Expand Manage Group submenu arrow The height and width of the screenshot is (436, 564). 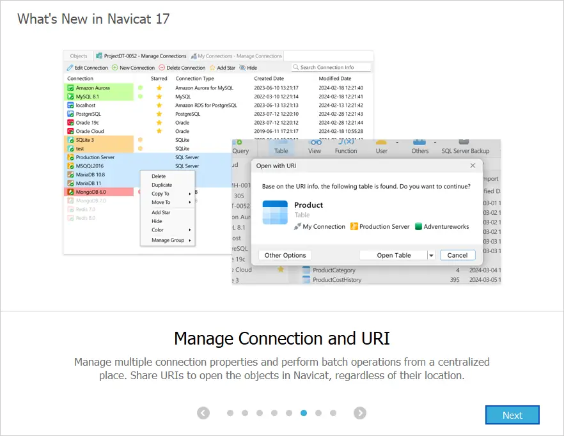pyautogui.click(x=189, y=240)
